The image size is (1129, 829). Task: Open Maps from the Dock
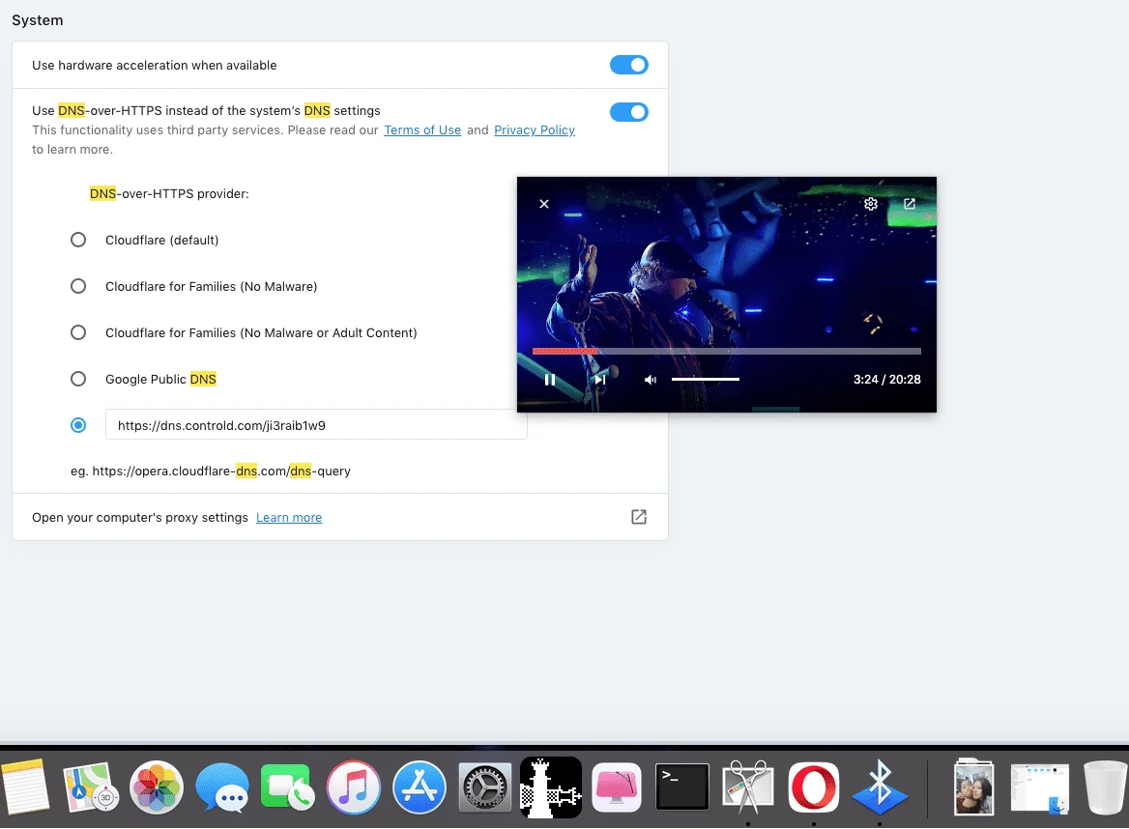pos(91,787)
